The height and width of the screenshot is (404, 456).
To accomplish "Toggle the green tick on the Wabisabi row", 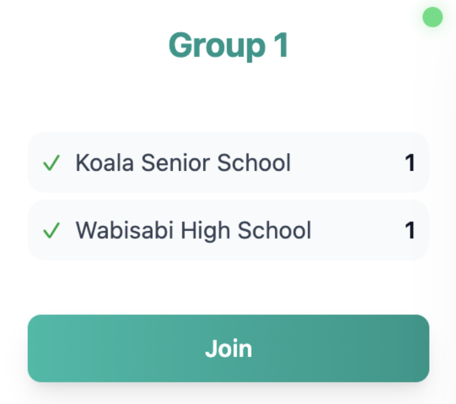I will tap(51, 231).
